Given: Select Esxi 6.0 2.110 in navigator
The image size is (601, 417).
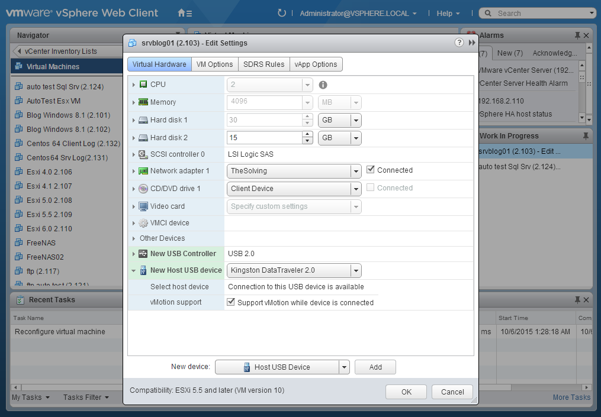Looking at the screenshot, I should pos(50,228).
